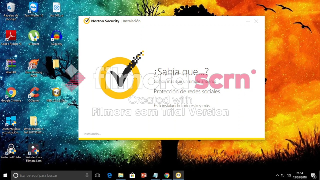Viewport: 320px width, 180px height.
Task: Open the volume control tray icon
Action: [x=289, y=175]
